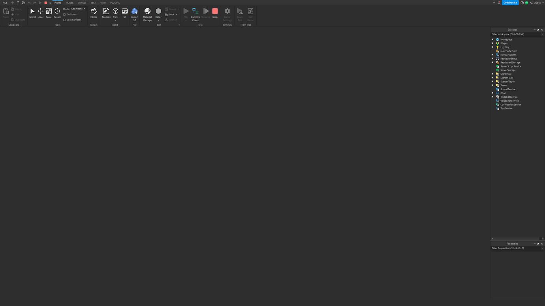Select the Rotate tool

point(57,13)
